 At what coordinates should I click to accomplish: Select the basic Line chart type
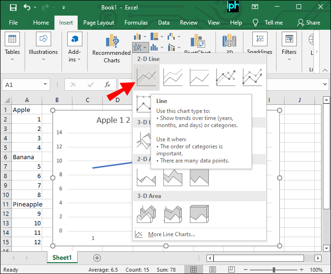[146, 77]
